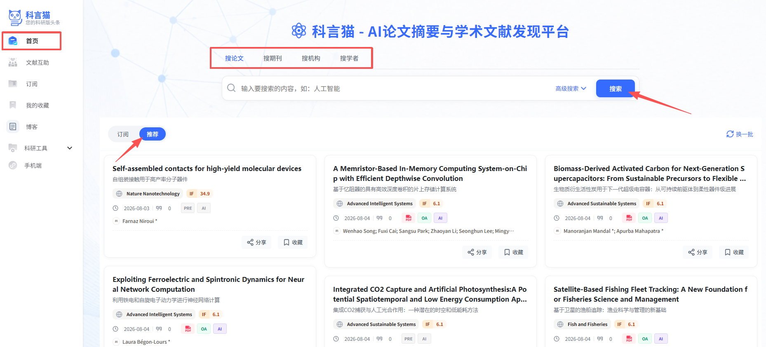Click AI badge on Self-assembled contacts card
This screenshot has height=347, width=766.
[204, 208]
